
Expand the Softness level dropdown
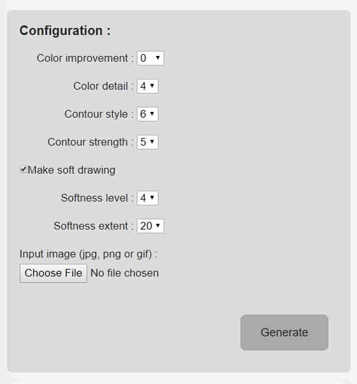click(148, 198)
